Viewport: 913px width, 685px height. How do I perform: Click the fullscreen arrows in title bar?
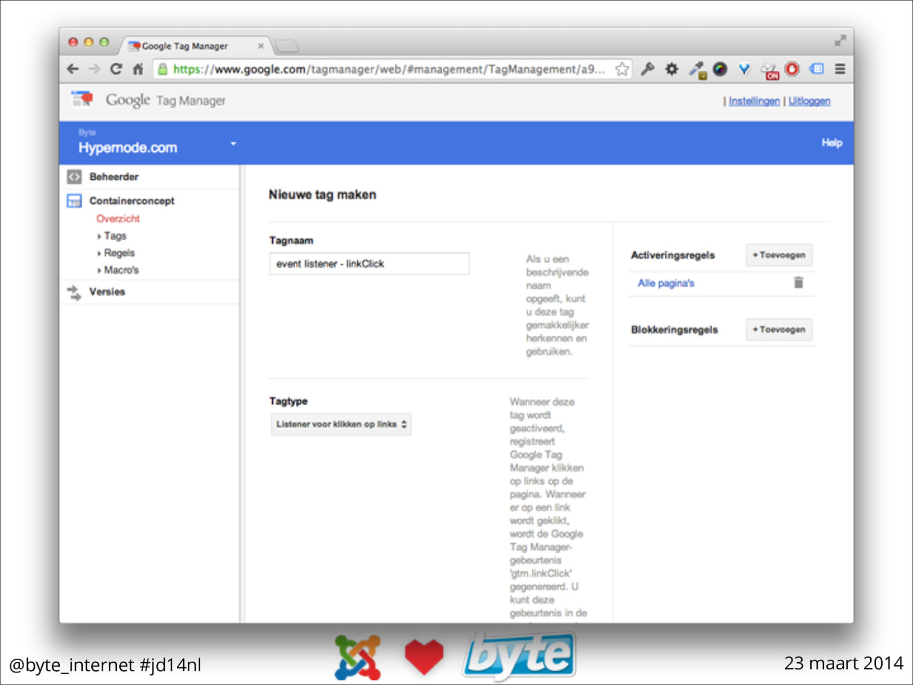[840, 41]
